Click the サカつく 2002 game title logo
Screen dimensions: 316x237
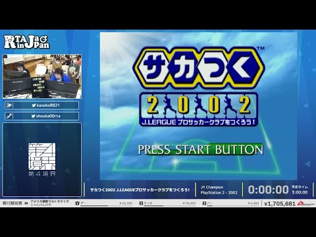tap(199, 86)
